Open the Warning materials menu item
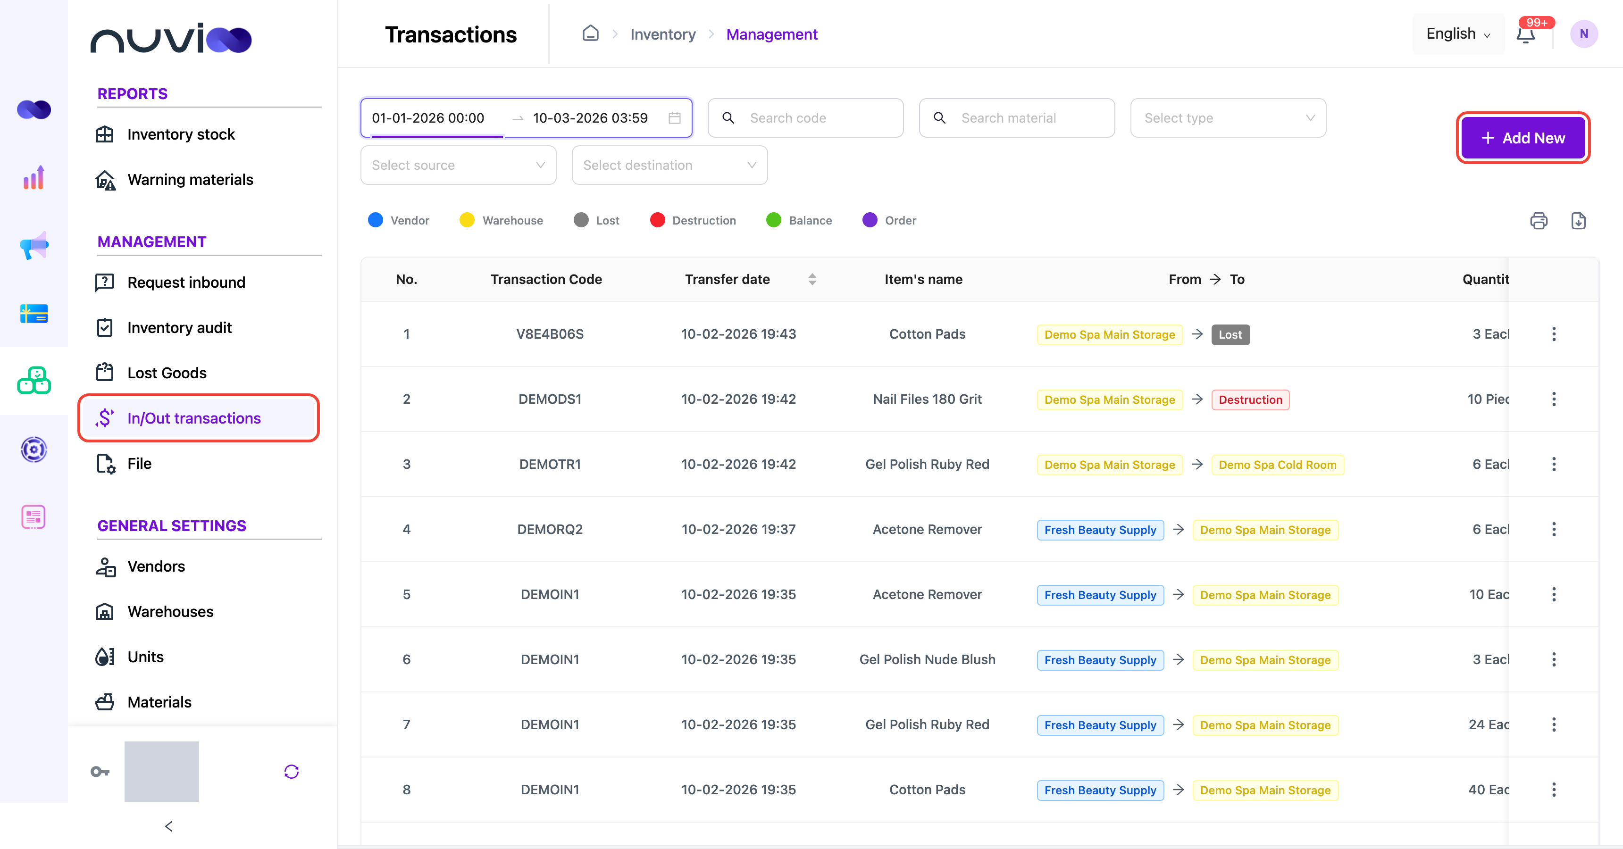 (x=190, y=180)
